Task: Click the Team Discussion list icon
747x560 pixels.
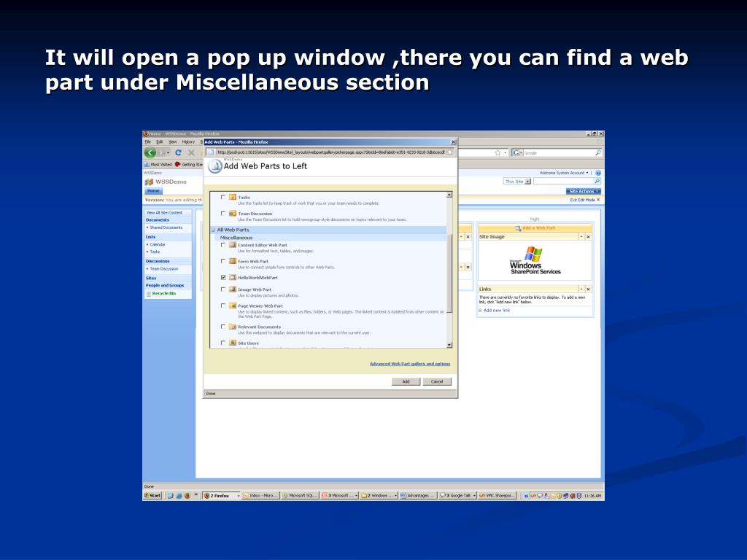Action: click(233, 214)
